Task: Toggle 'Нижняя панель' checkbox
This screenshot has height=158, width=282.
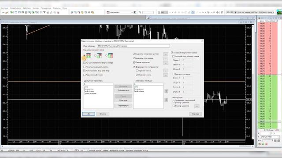Action: pyautogui.click(x=137, y=75)
